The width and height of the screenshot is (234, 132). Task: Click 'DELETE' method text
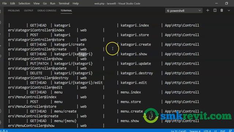(x=36, y=73)
